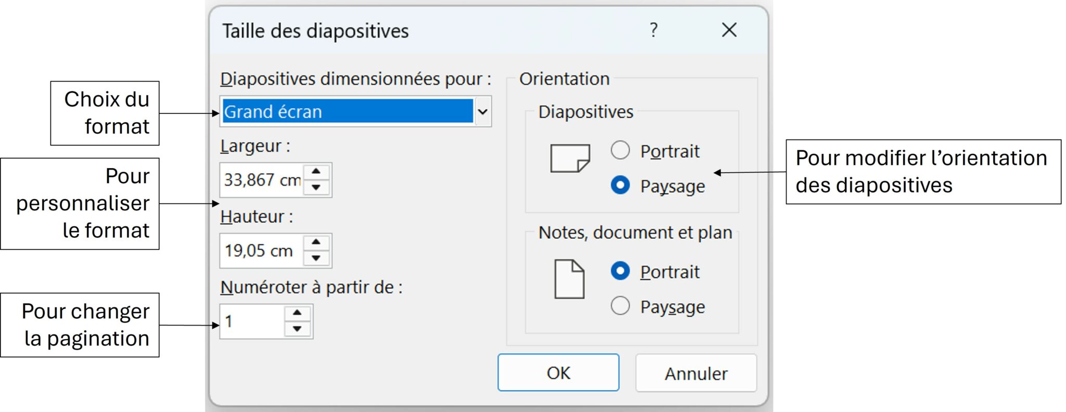1066x412 pixels.
Task: Keep Portrait selected for Notes, document et plan
Action: pyautogui.click(x=619, y=271)
